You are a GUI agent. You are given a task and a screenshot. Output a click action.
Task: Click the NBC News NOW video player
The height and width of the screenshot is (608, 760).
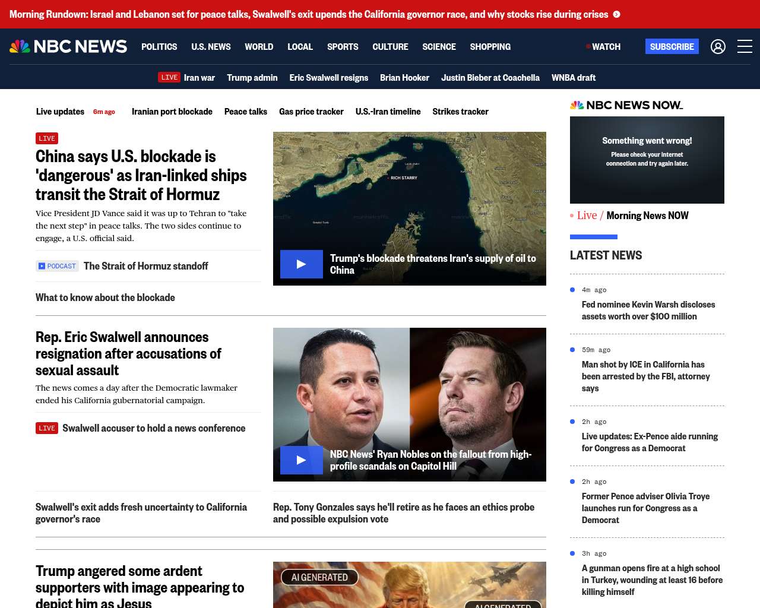pos(647,160)
